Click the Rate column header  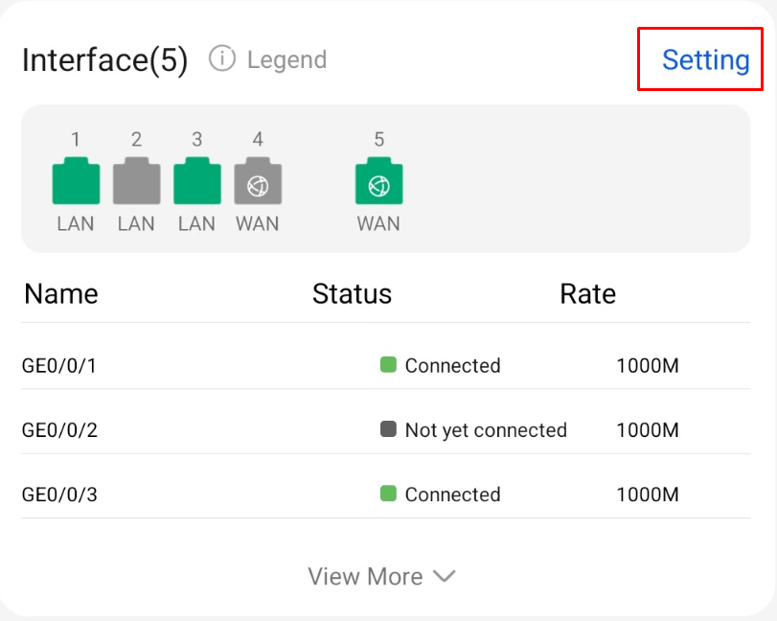tap(587, 294)
